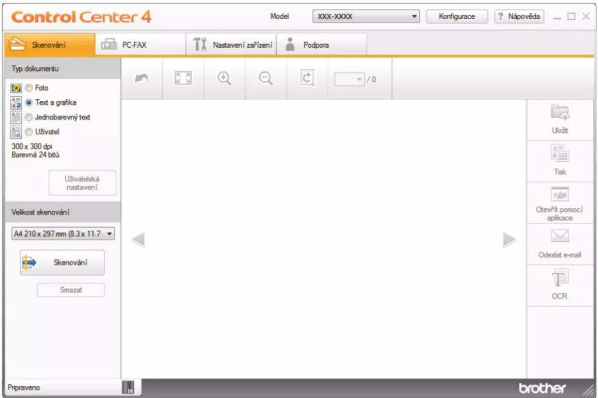Click the fit-to-window toolbar icon

coord(183,79)
